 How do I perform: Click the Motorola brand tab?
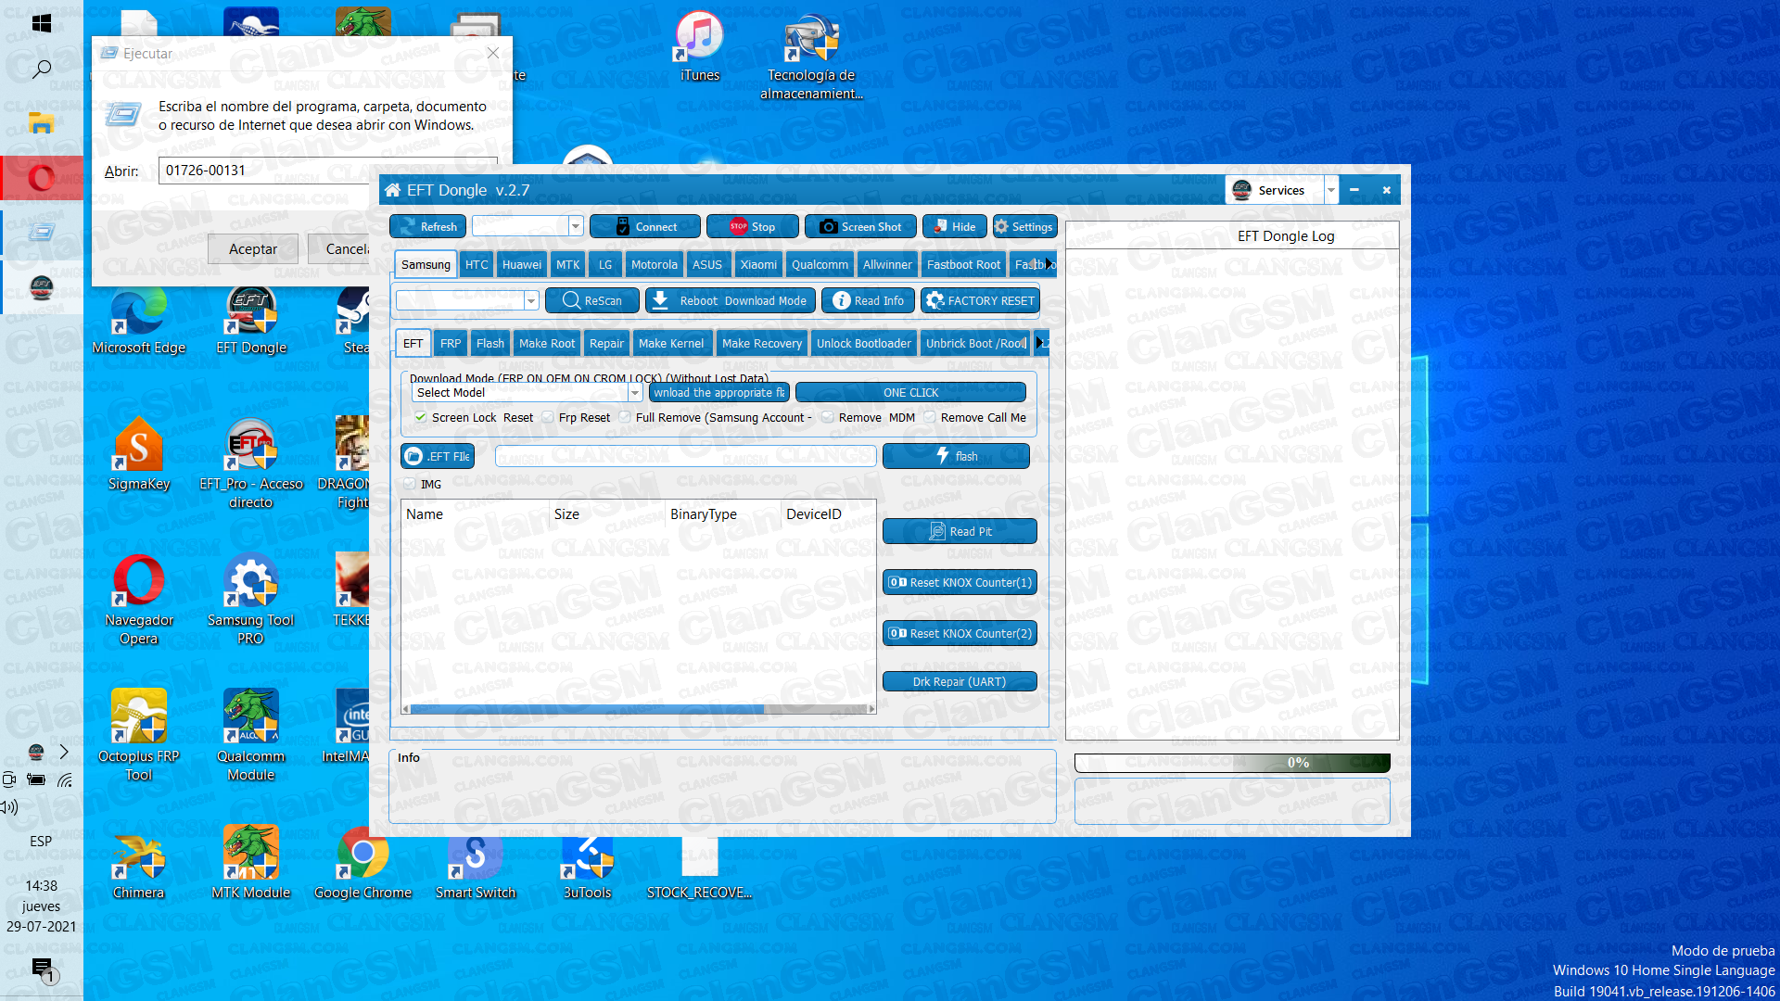(x=655, y=264)
